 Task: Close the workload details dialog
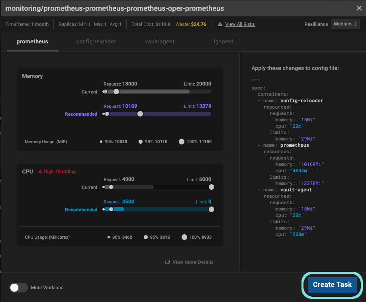tap(359, 8)
